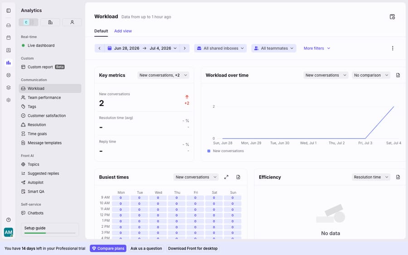Open the Smart QA page
The height and width of the screenshot is (255, 408).
pos(50,192)
